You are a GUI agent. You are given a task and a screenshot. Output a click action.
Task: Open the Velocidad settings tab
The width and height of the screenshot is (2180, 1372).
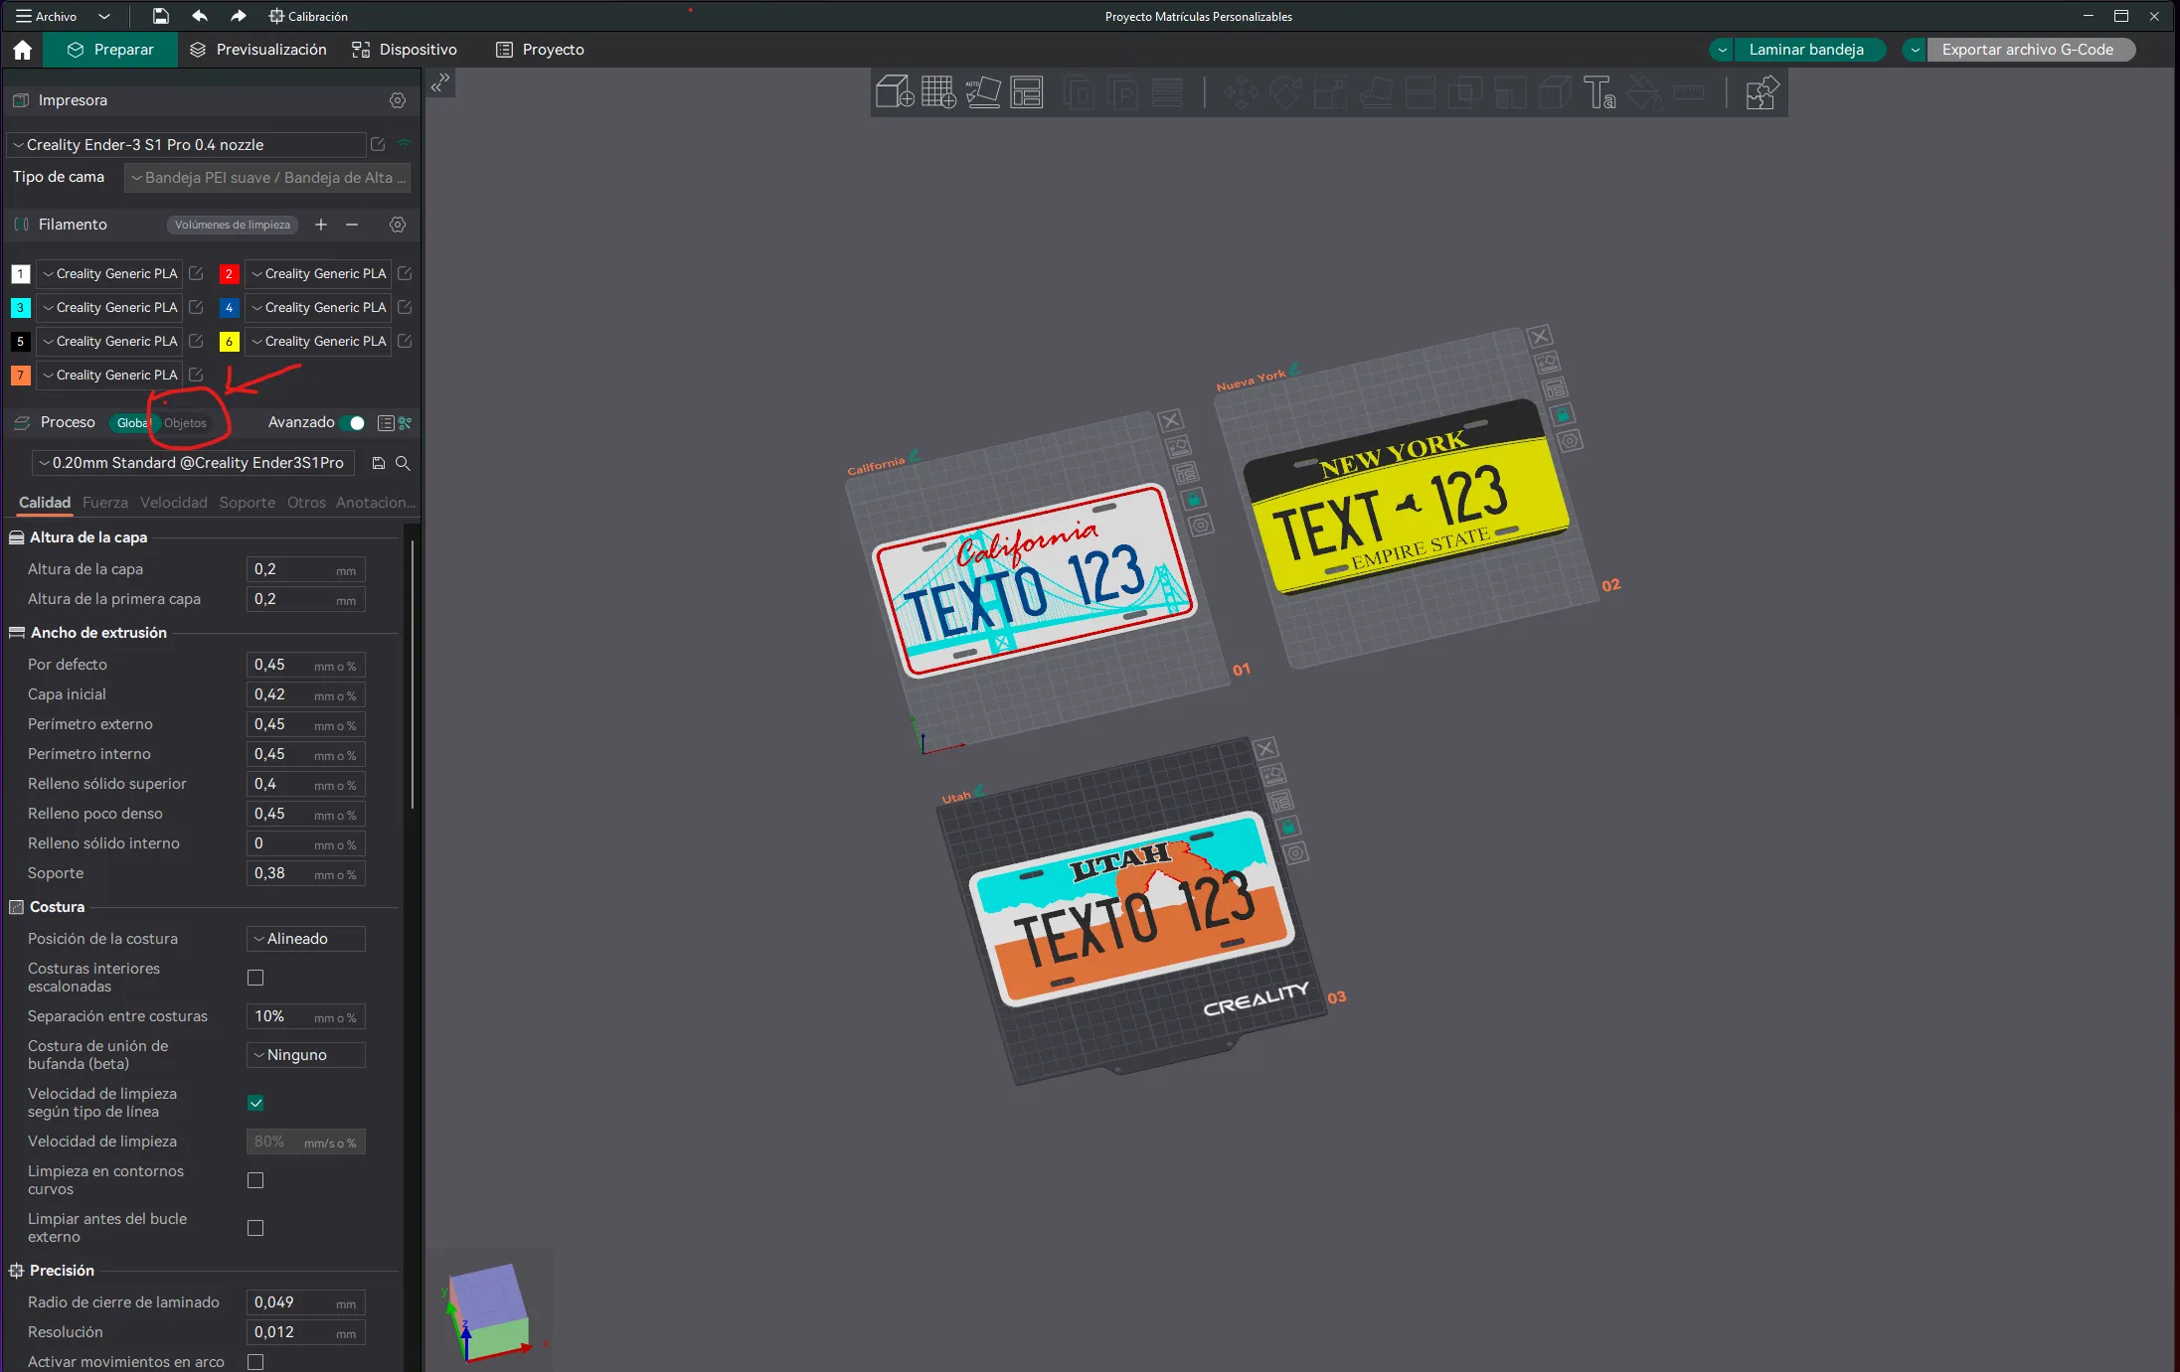click(x=174, y=503)
